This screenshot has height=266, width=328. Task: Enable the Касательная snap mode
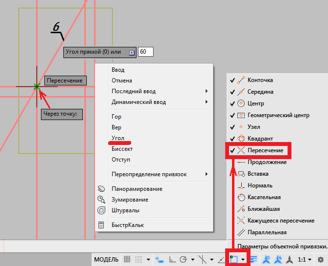[264, 197]
